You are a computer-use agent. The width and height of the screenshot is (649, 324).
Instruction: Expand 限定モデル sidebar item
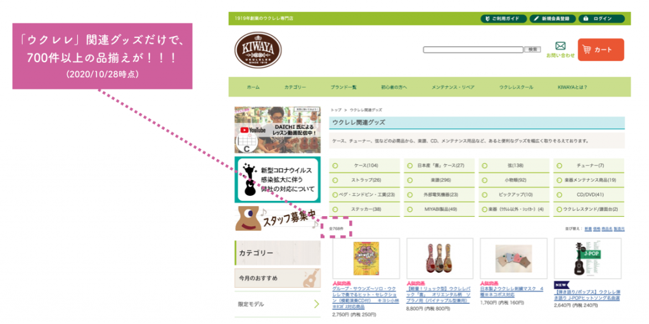point(277,304)
